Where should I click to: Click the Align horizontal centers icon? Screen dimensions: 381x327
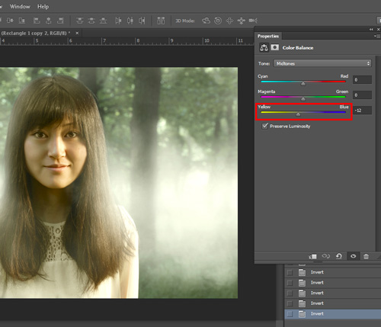49,21
